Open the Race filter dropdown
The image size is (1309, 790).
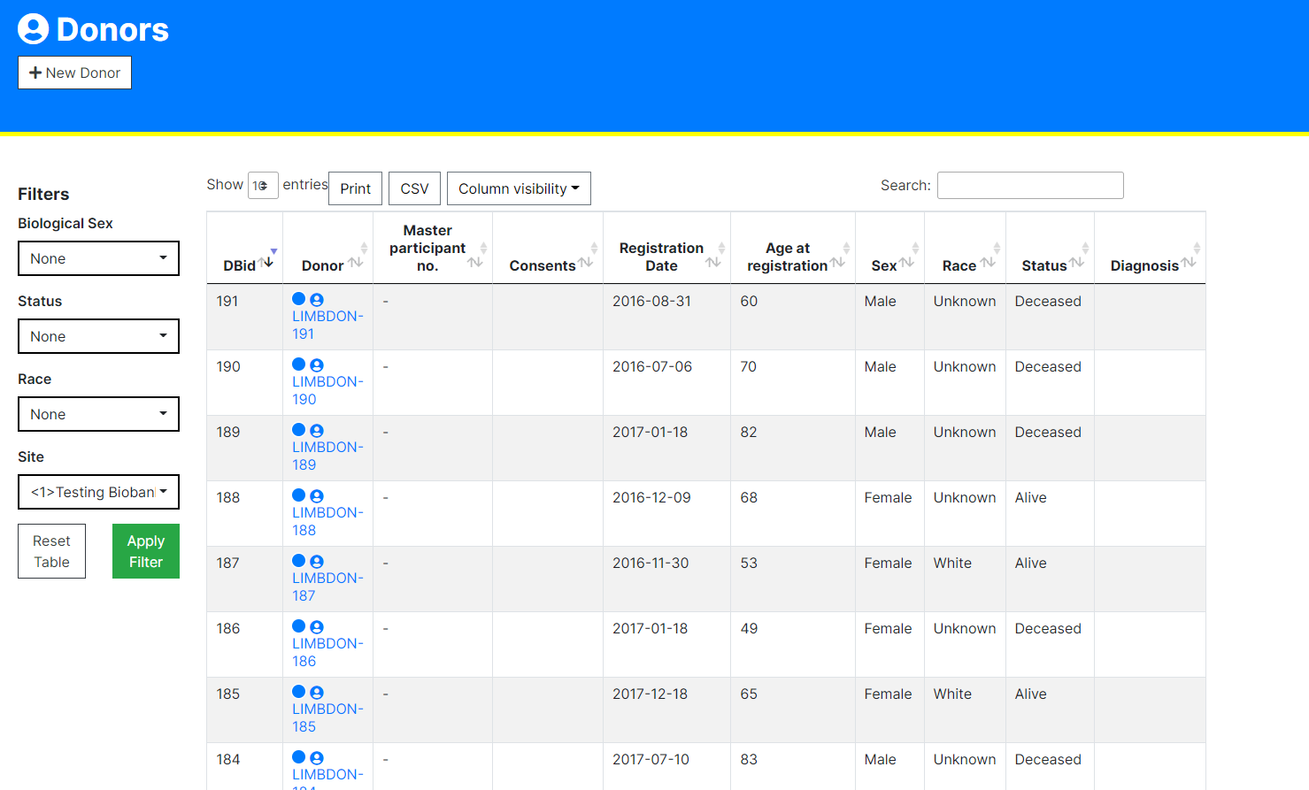pos(98,413)
